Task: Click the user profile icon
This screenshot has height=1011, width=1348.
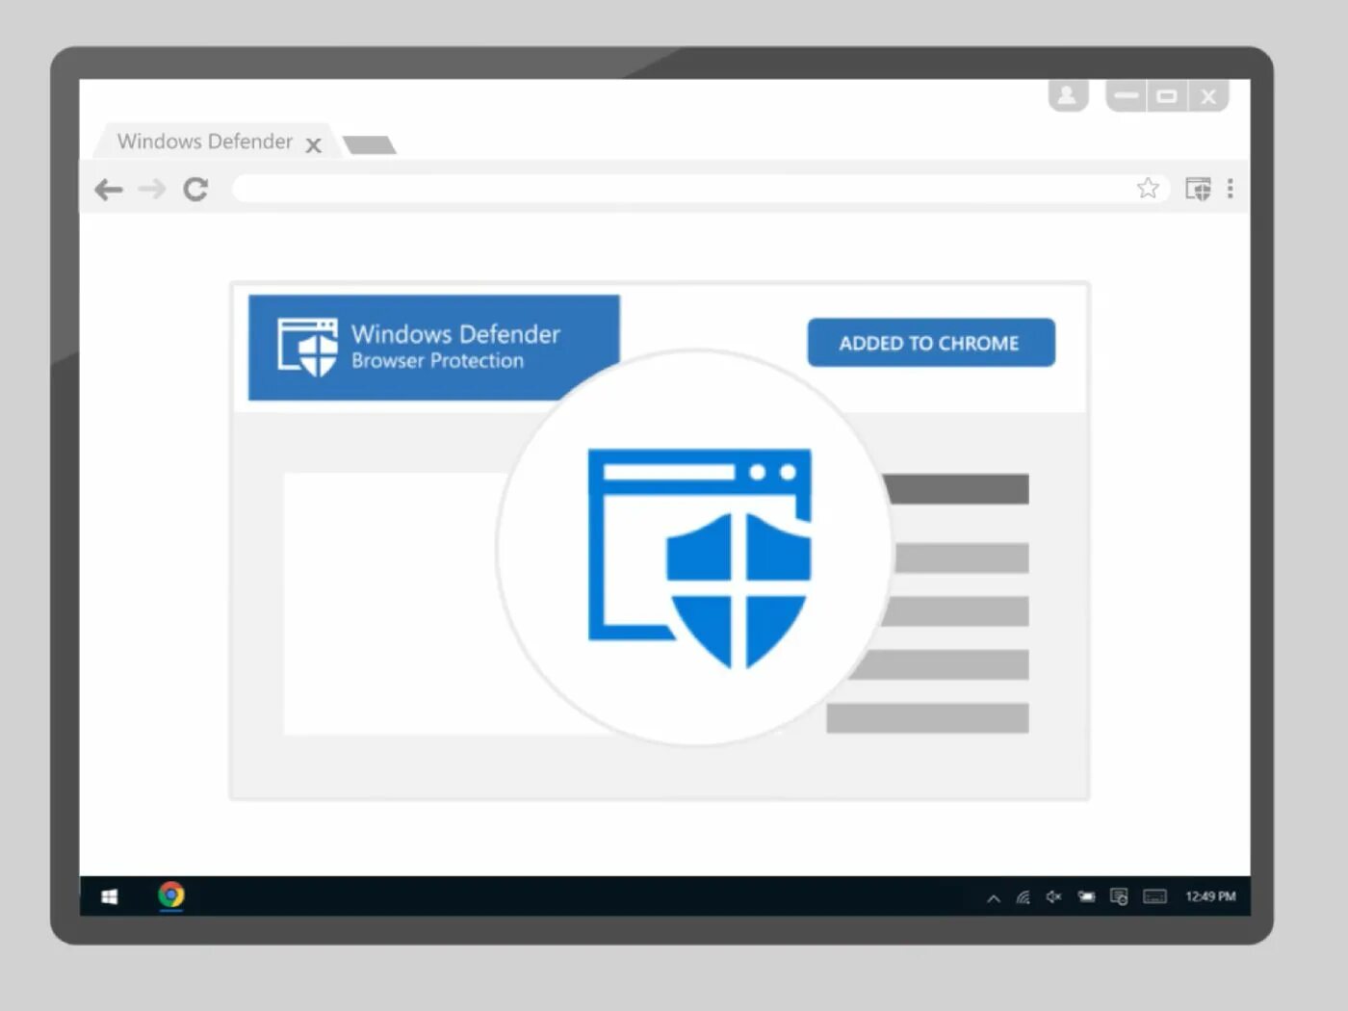Action: 1068,95
